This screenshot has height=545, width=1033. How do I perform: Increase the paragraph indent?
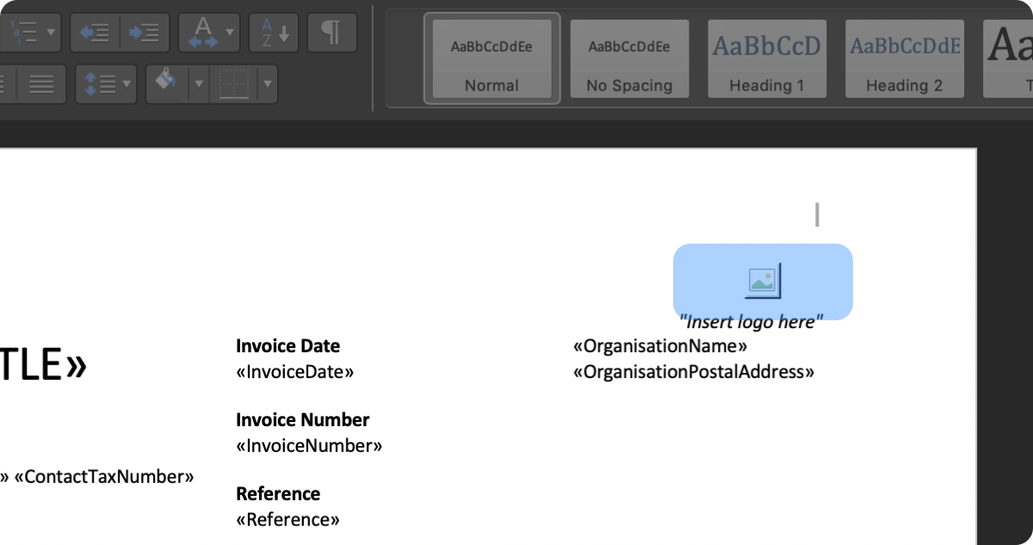click(x=144, y=33)
